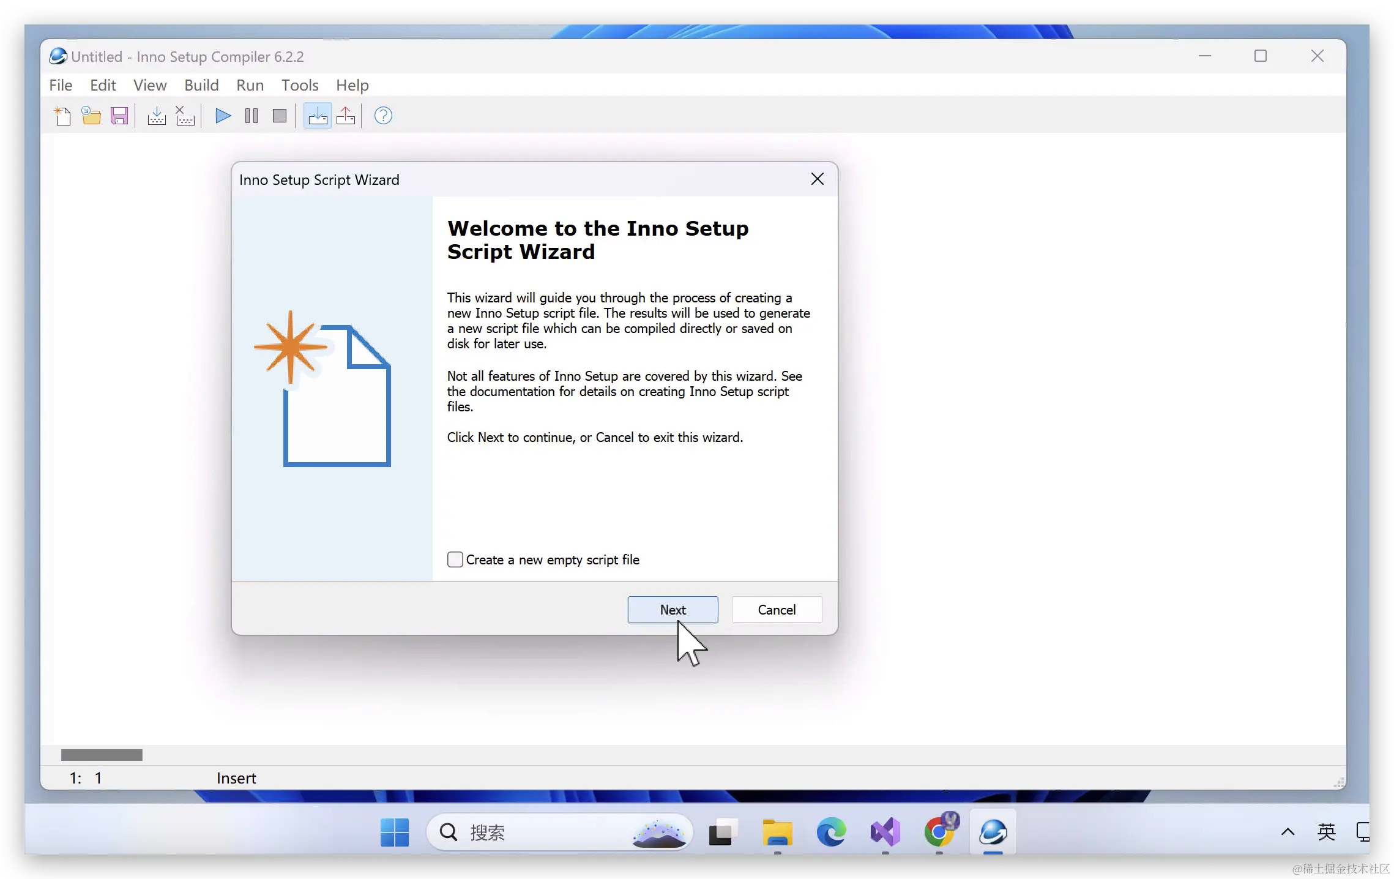The image size is (1394, 879).
Task: Click the New script toolbar icon
Action: pos(62,116)
